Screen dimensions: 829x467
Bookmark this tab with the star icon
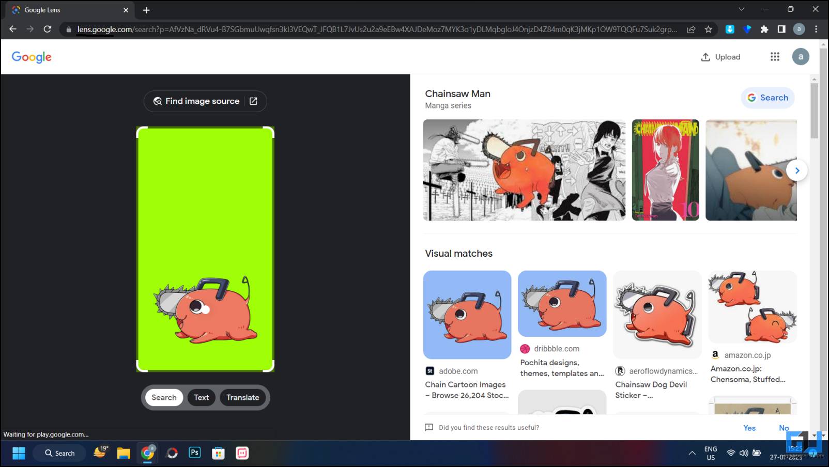pos(709,29)
